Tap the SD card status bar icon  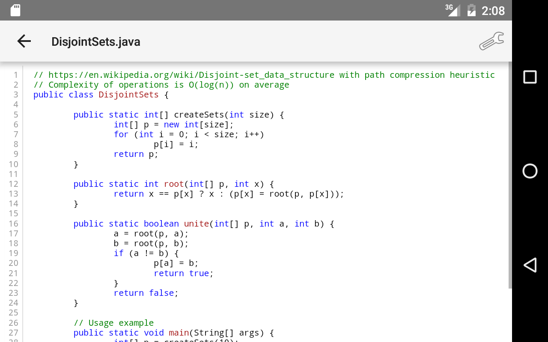pyautogui.click(x=15, y=10)
